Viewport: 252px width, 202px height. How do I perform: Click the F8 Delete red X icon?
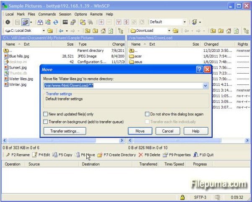(x=141, y=155)
